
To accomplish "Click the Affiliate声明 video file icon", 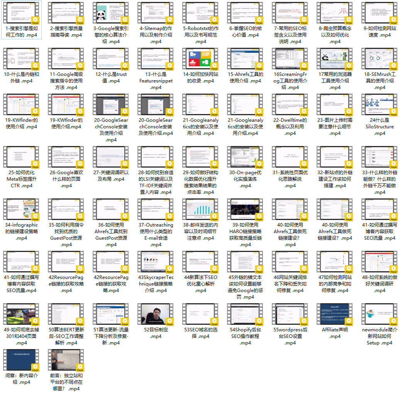I will (x=335, y=314).
